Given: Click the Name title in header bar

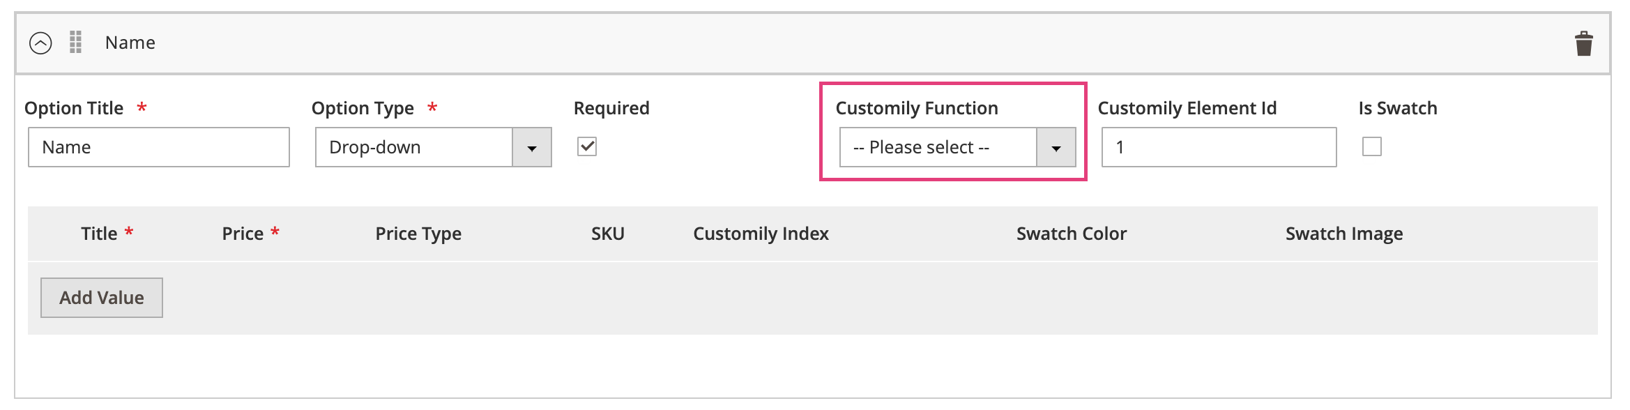Looking at the screenshot, I should click(x=130, y=43).
